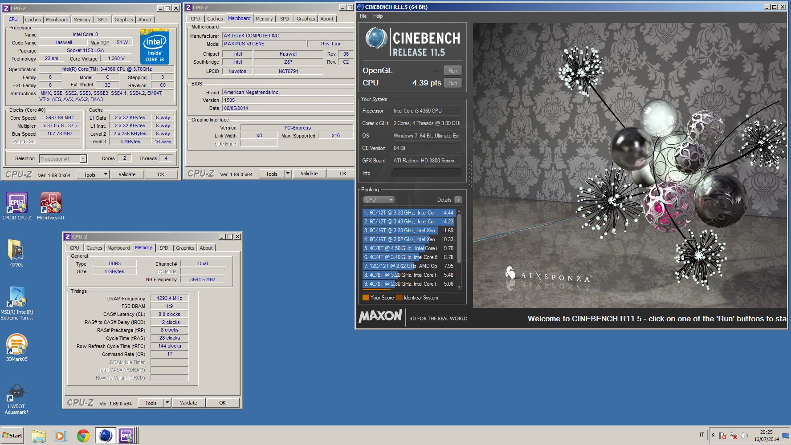
Task: Switch to the Cinebench taskbar icon
Action: [x=105, y=436]
